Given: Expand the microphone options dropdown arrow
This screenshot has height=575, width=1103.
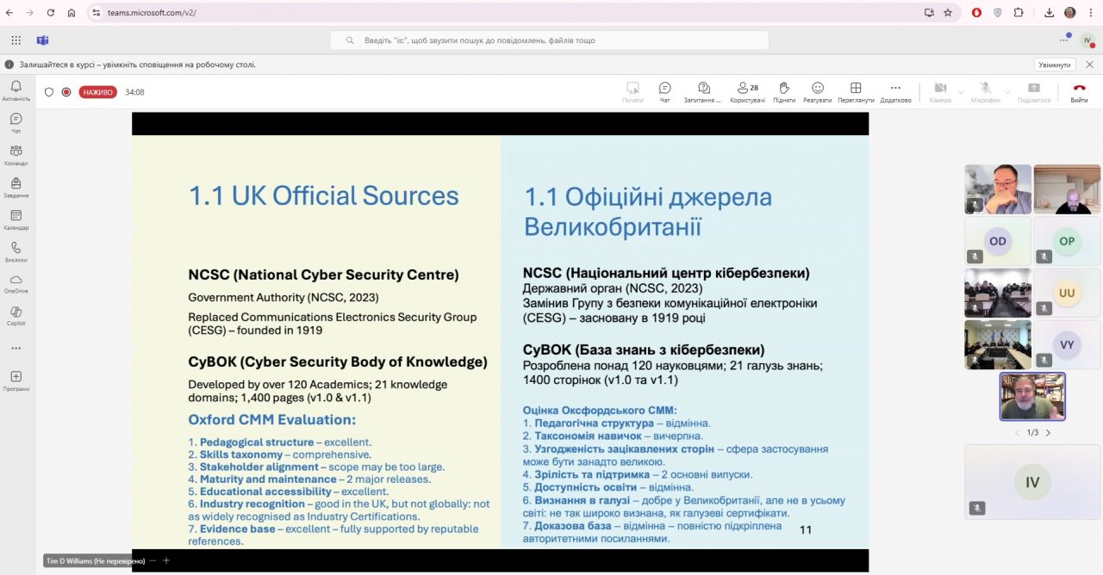Looking at the screenshot, I should click(1007, 90).
